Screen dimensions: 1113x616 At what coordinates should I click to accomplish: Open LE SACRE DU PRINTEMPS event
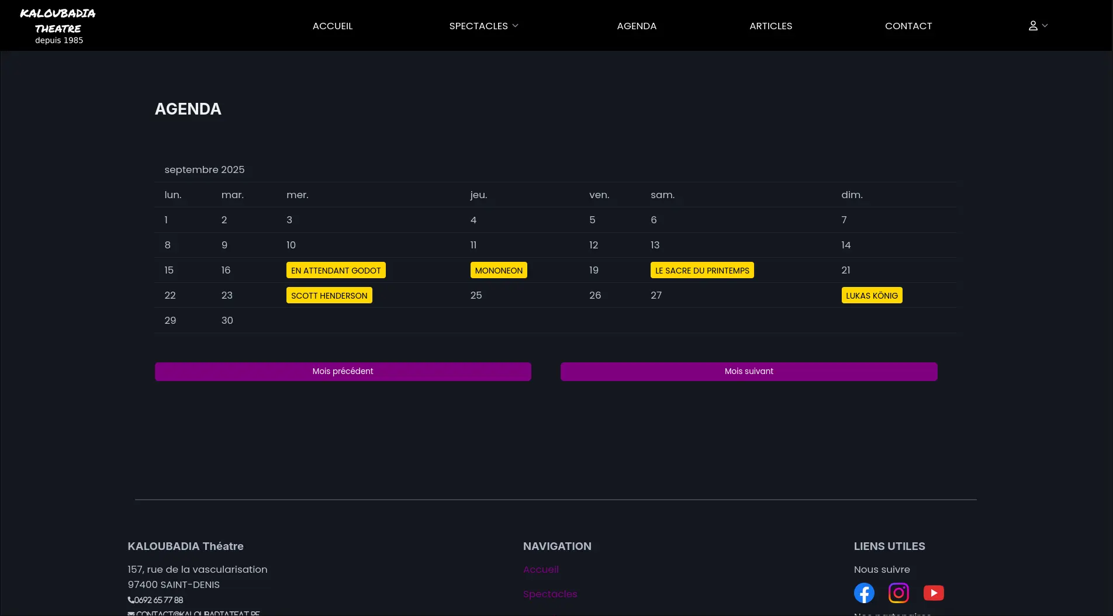[701, 270]
